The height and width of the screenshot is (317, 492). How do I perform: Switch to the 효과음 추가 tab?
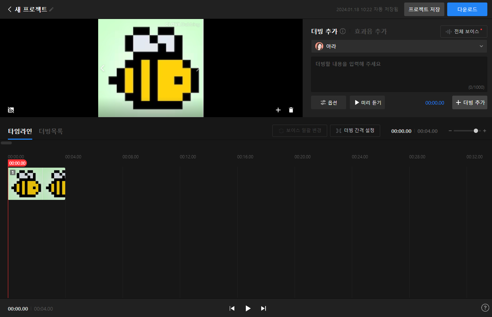(371, 32)
